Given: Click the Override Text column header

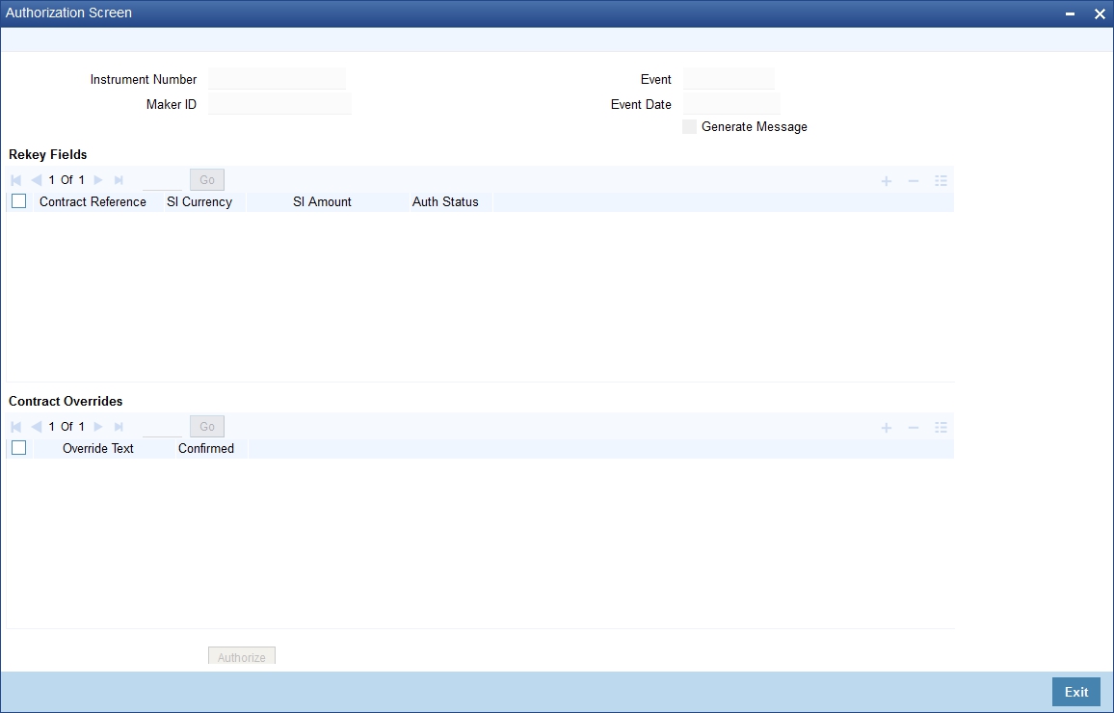Looking at the screenshot, I should (x=98, y=449).
